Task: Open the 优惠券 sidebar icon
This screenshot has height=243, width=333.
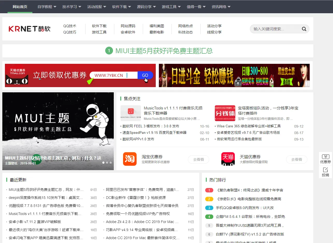Action: pos(325,158)
